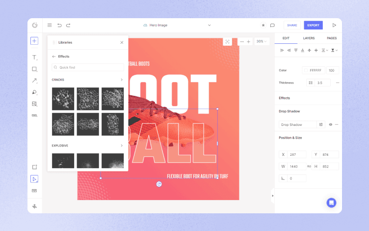Click the redo arrow
This screenshot has height=231, width=369.
pyautogui.click(x=68, y=25)
